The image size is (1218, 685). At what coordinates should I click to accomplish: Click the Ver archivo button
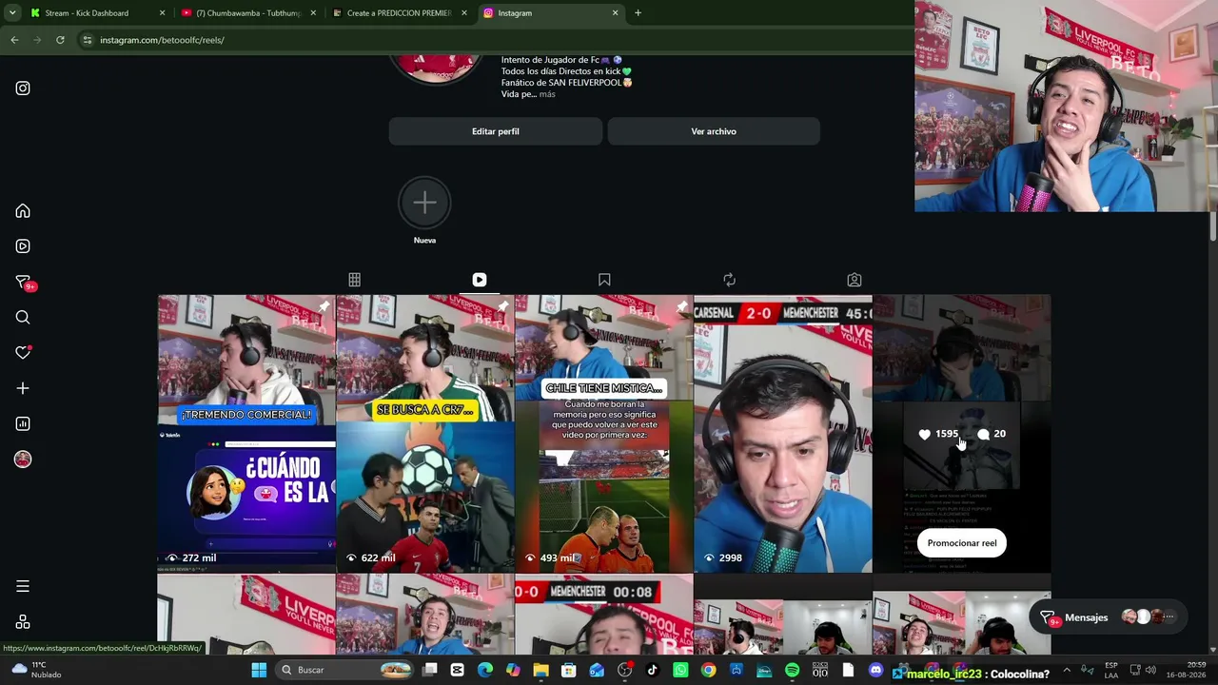(714, 131)
